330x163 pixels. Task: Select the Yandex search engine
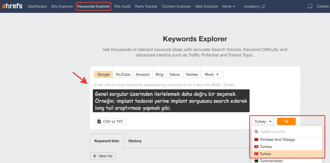(192, 74)
